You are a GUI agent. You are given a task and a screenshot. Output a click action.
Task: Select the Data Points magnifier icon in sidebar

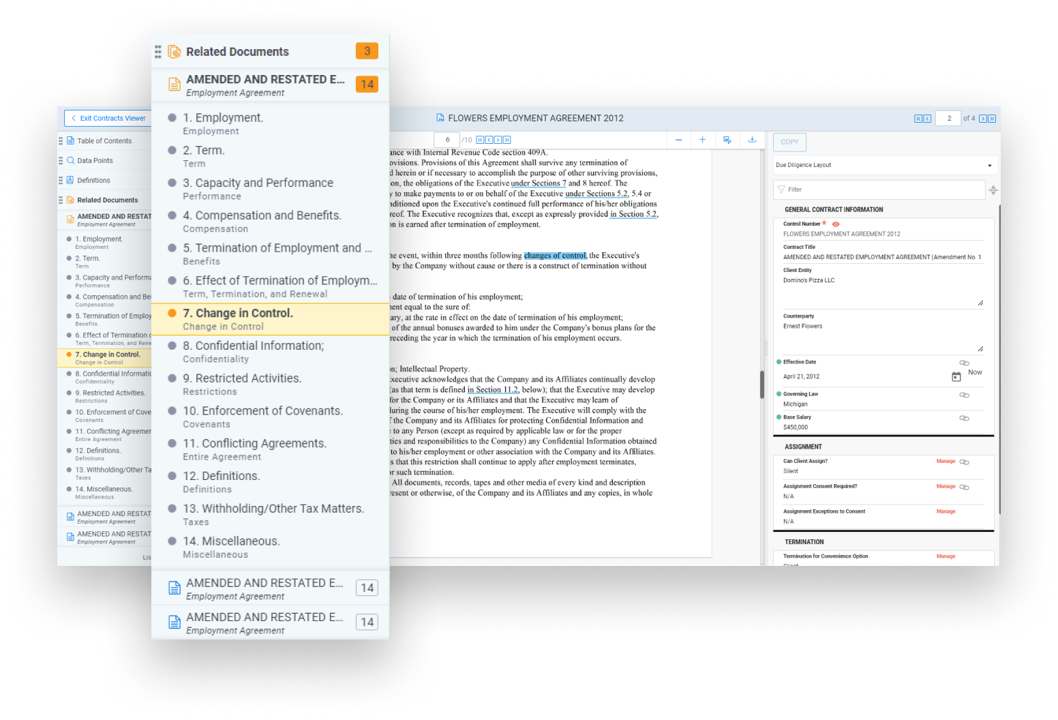[70, 160]
